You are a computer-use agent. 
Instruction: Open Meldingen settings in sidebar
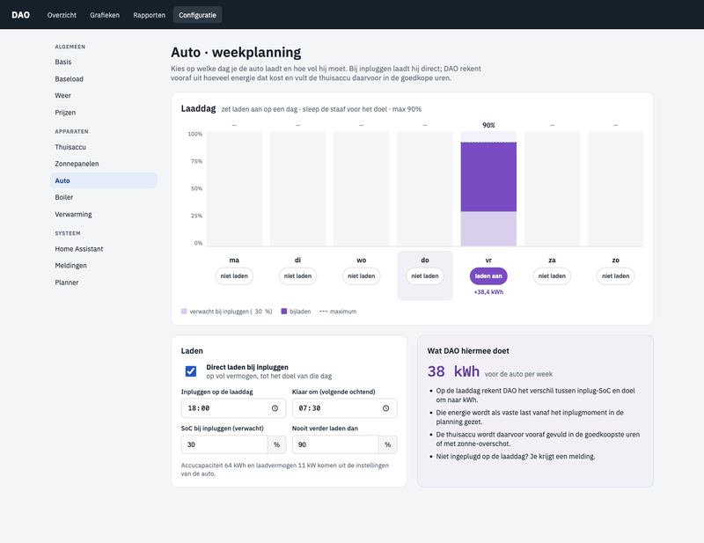point(103,266)
